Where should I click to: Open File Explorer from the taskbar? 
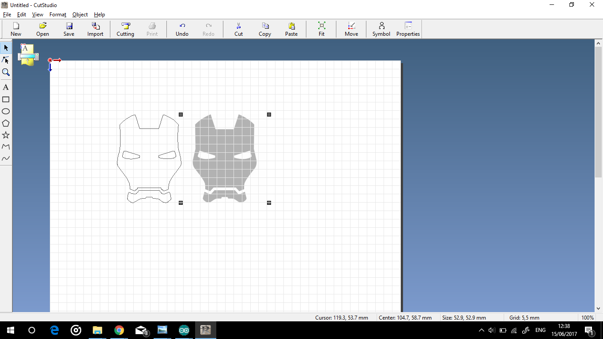97,330
